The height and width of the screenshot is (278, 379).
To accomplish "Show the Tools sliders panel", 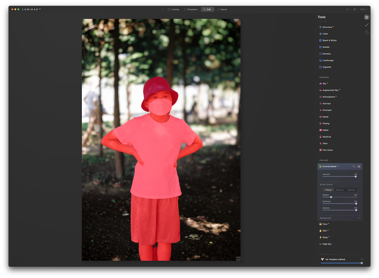I will pyautogui.click(x=367, y=17).
